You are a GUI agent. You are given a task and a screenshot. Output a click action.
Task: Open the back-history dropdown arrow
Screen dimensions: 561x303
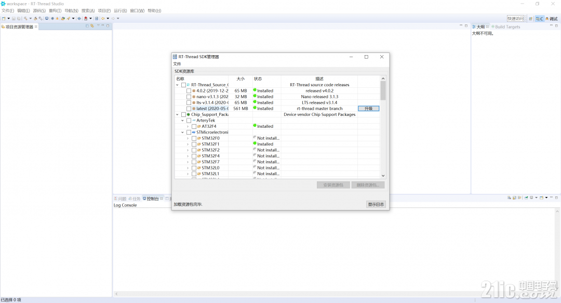[108, 18]
